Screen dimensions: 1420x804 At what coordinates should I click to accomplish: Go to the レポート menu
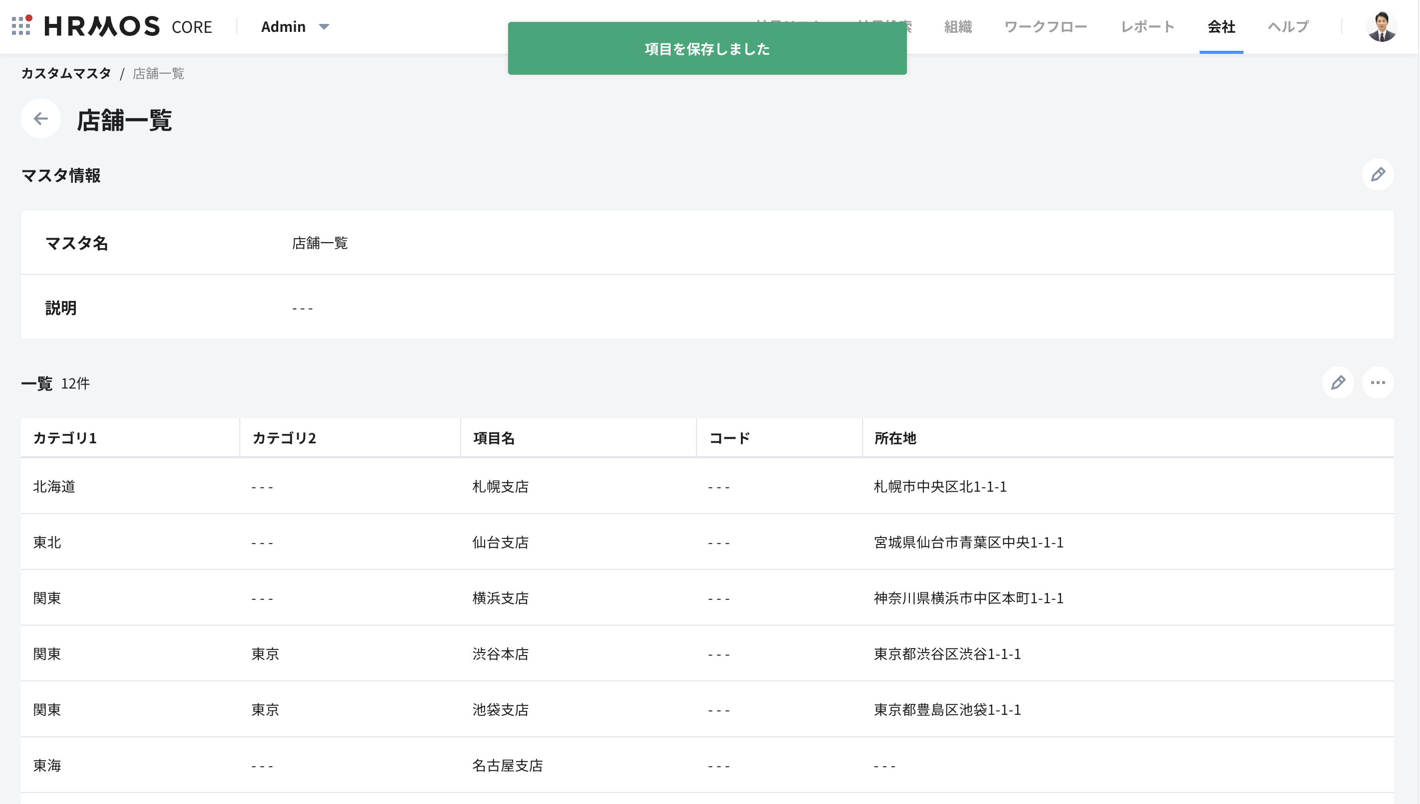[x=1147, y=26]
